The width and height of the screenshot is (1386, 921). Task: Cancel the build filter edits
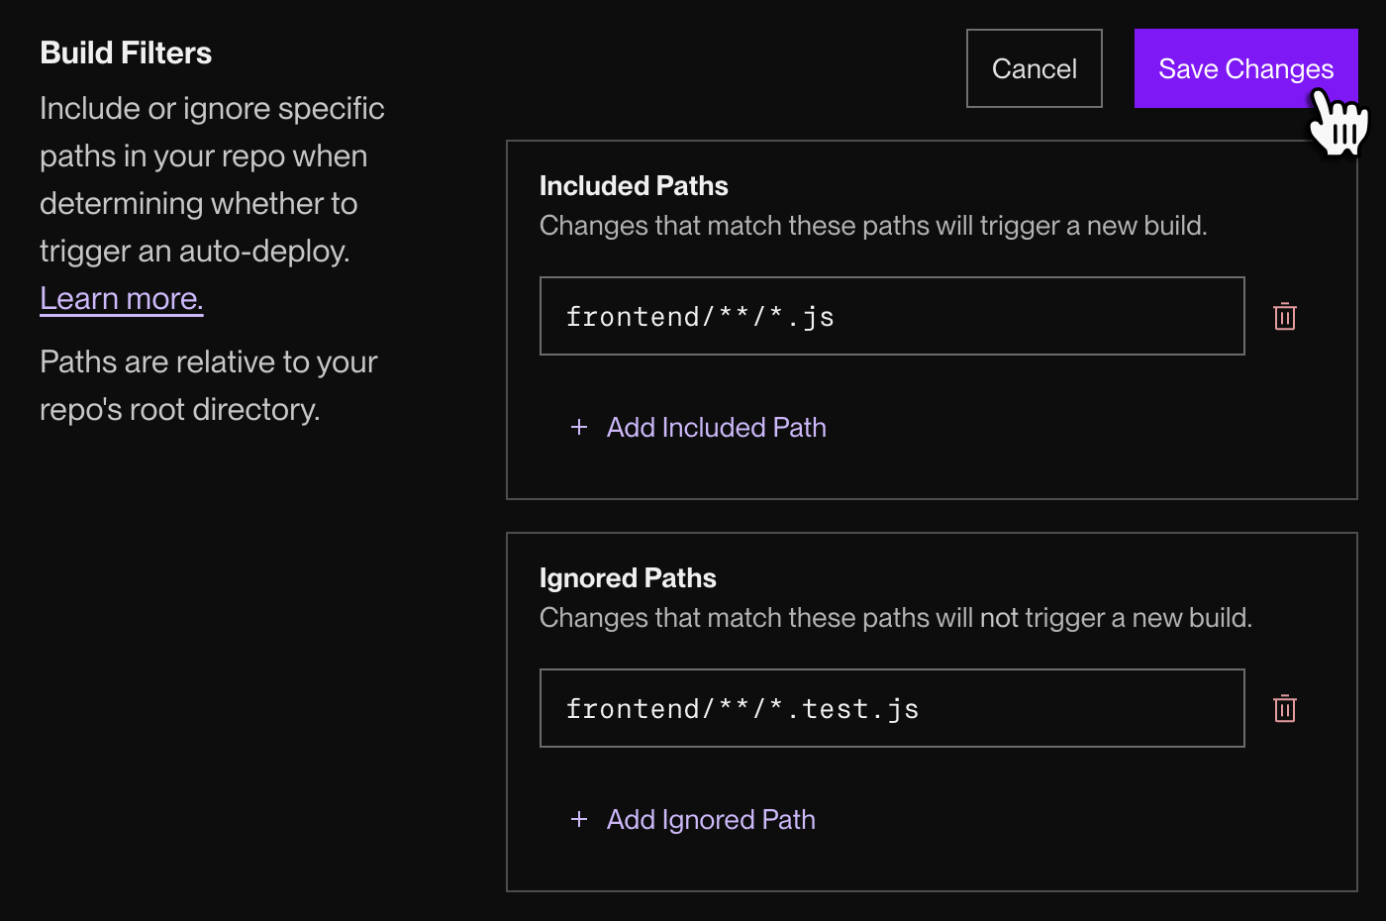[x=1034, y=68]
